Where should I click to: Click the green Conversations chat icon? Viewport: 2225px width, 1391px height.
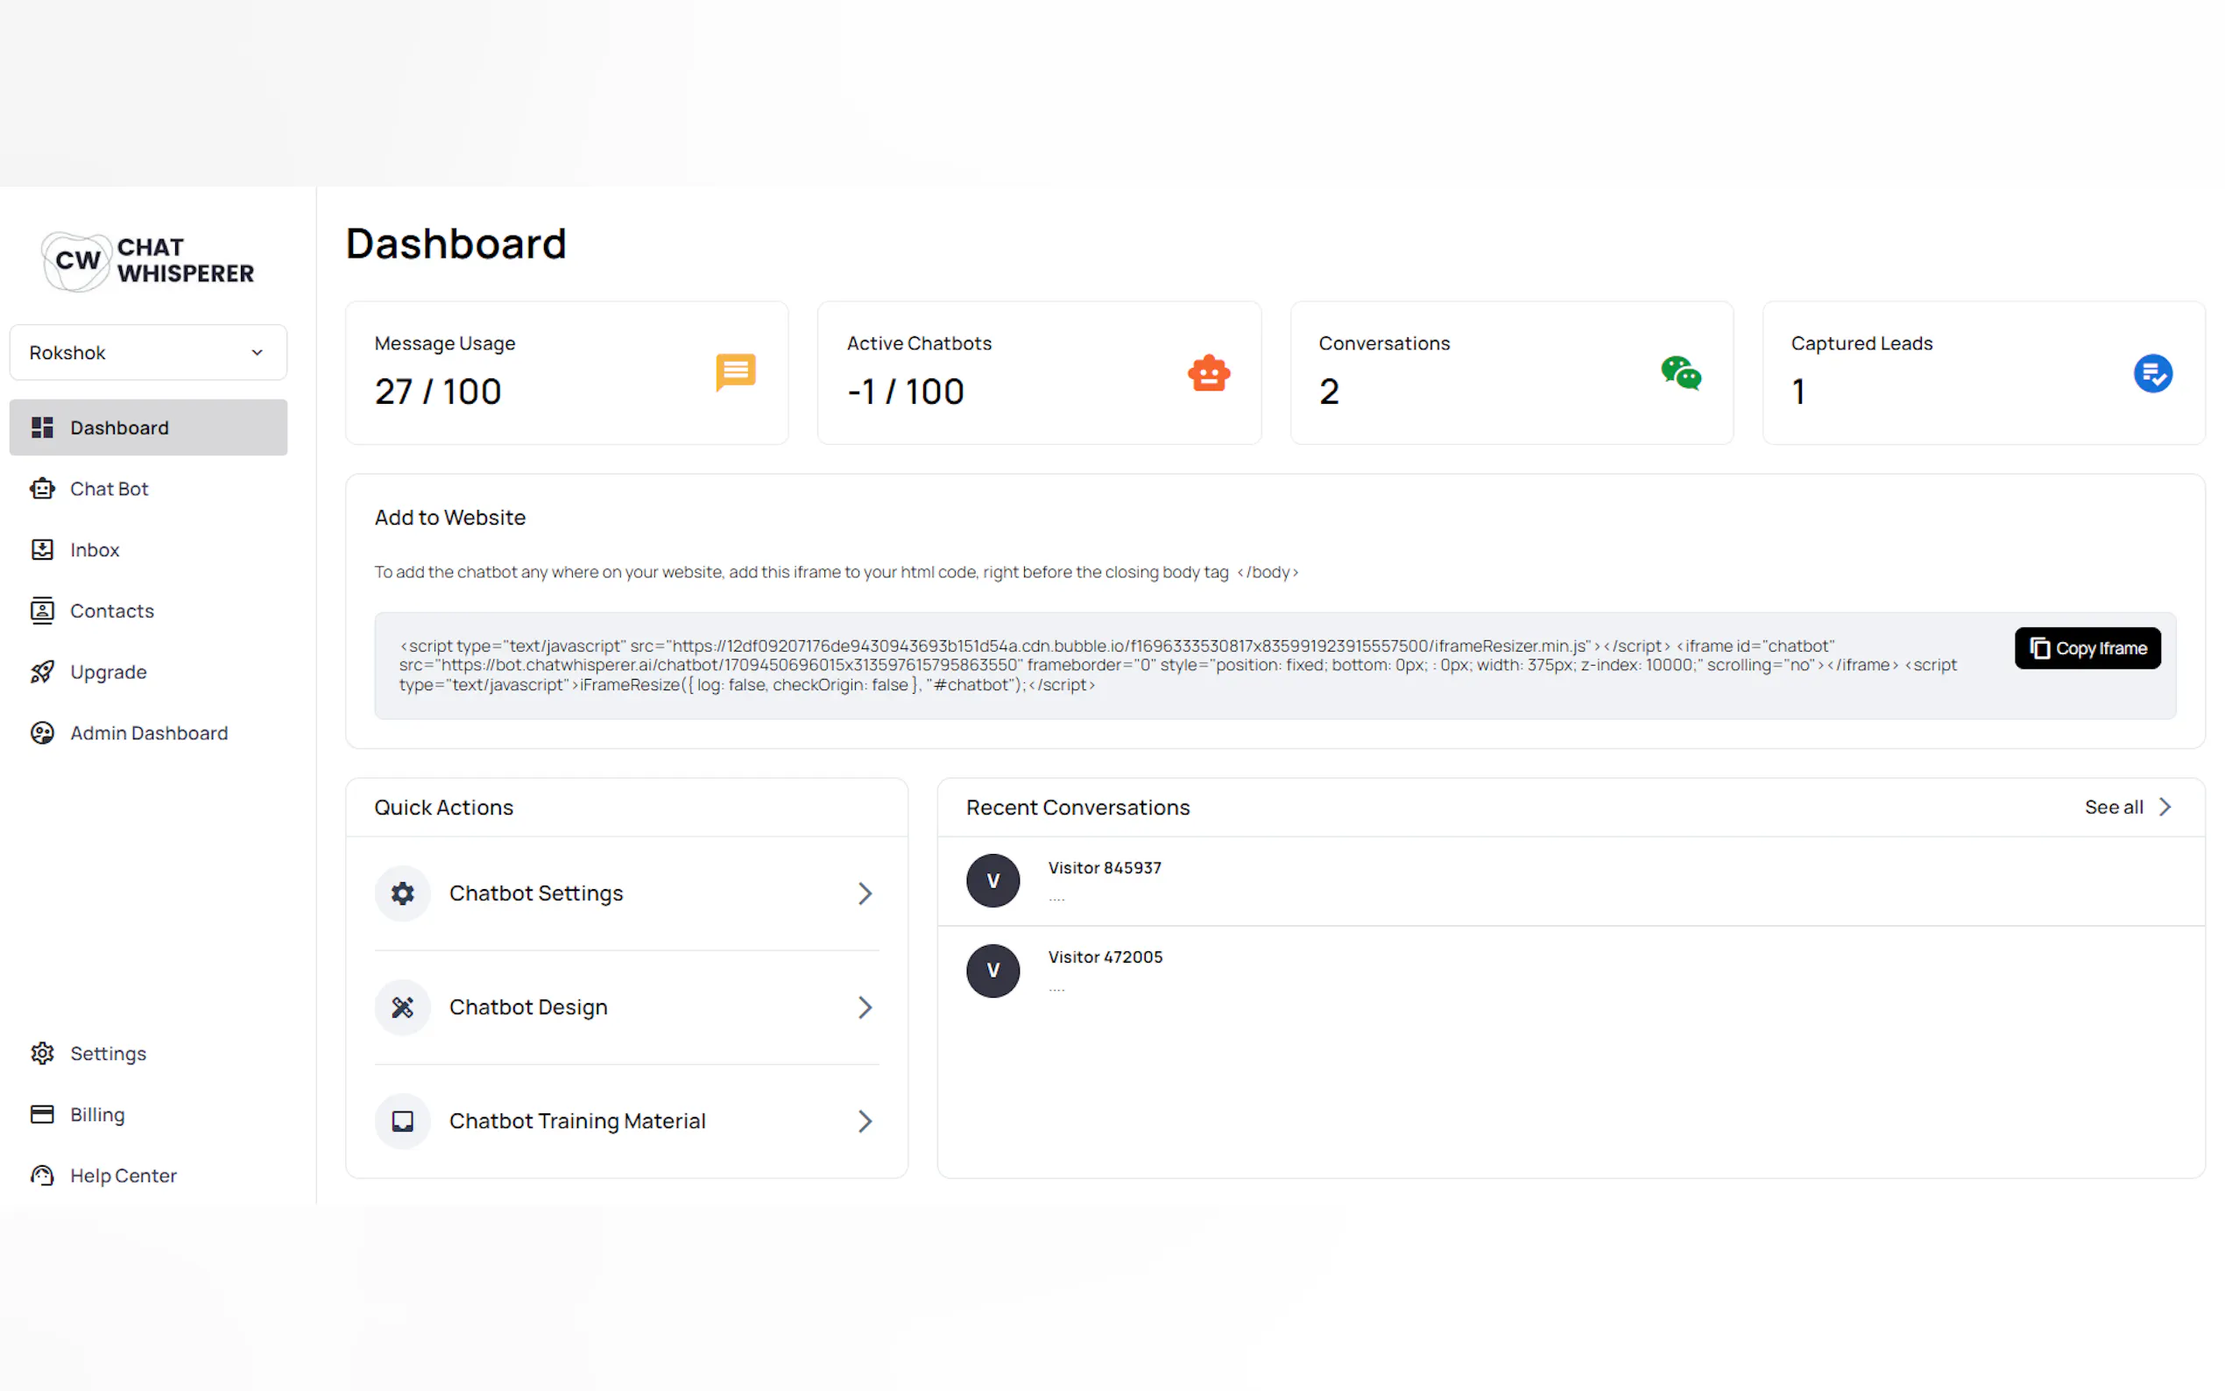[x=1680, y=373]
